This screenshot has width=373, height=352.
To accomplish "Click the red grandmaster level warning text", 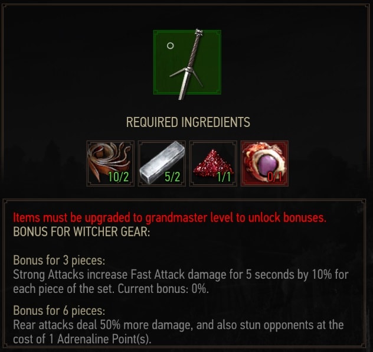I will click(x=169, y=217).
